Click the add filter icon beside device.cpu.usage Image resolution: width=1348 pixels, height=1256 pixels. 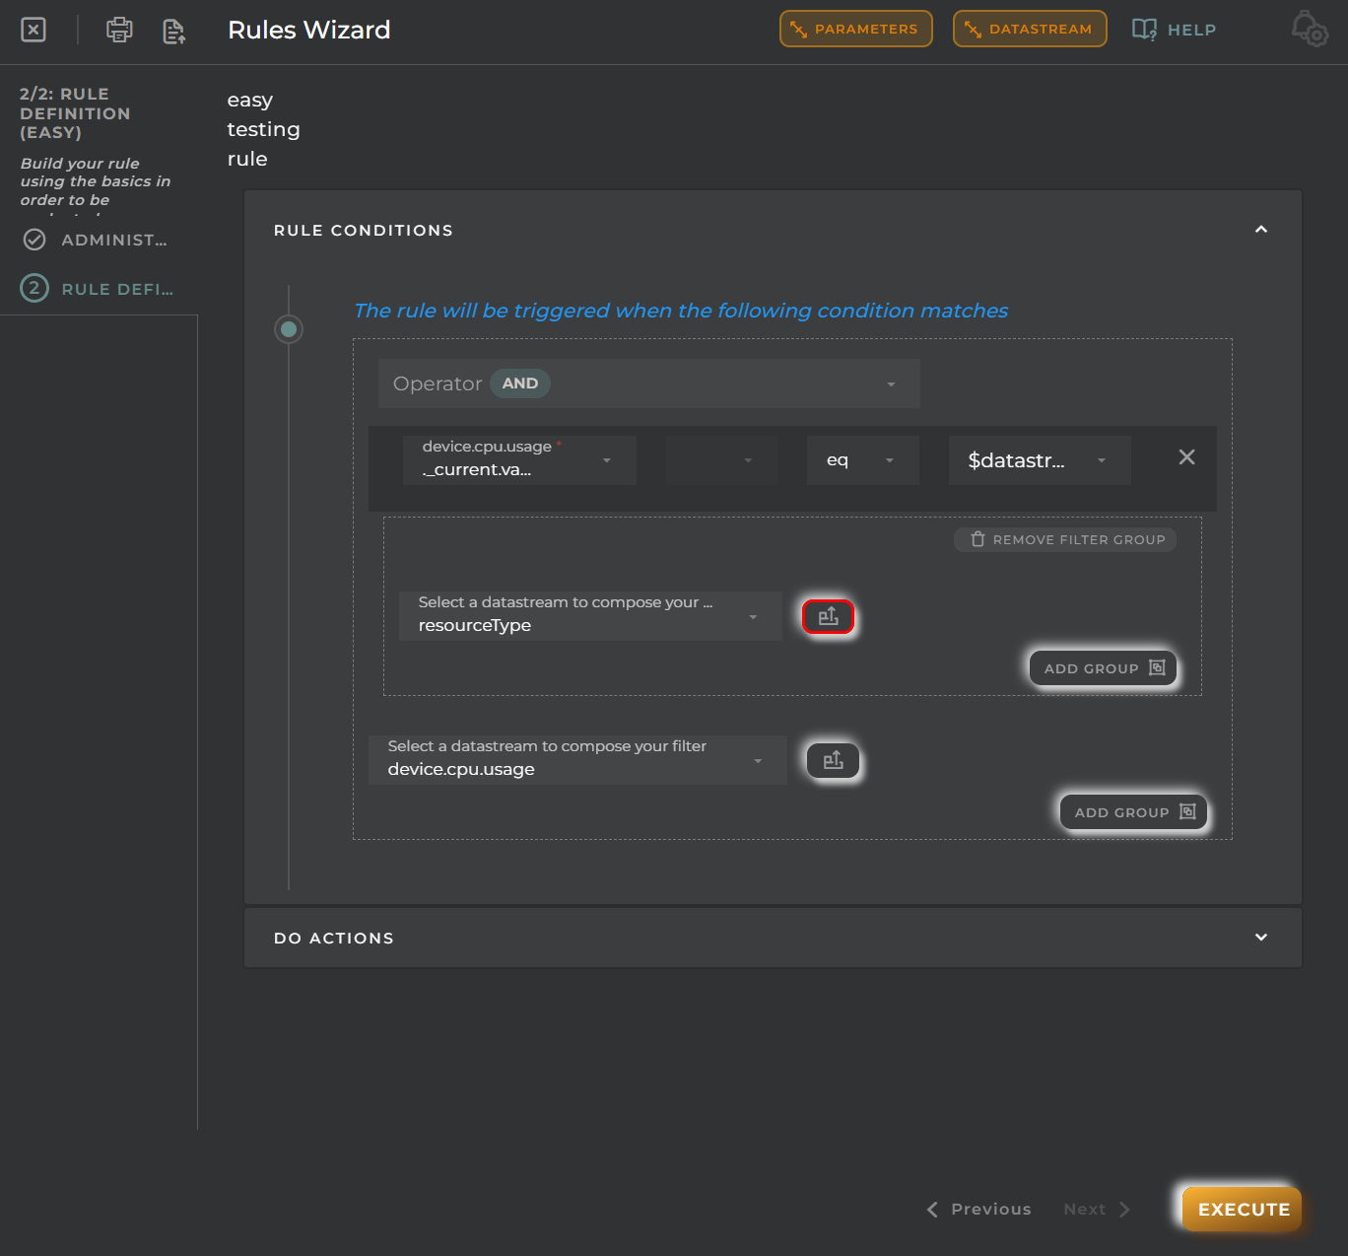point(833,760)
